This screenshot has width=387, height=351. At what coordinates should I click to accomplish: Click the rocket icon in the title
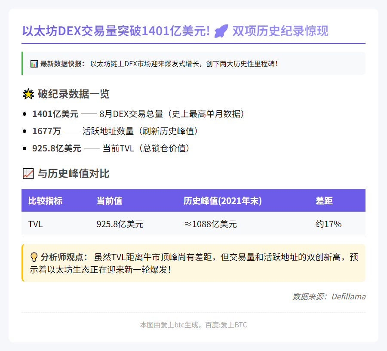click(x=221, y=31)
